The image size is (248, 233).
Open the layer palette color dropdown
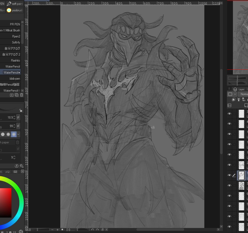pyautogui.click(x=232, y=94)
